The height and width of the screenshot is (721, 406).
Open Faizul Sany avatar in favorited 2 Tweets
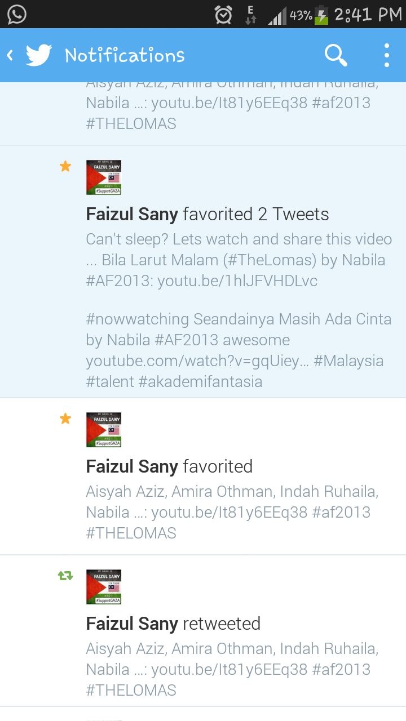pyautogui.click(x=104, y=177)
